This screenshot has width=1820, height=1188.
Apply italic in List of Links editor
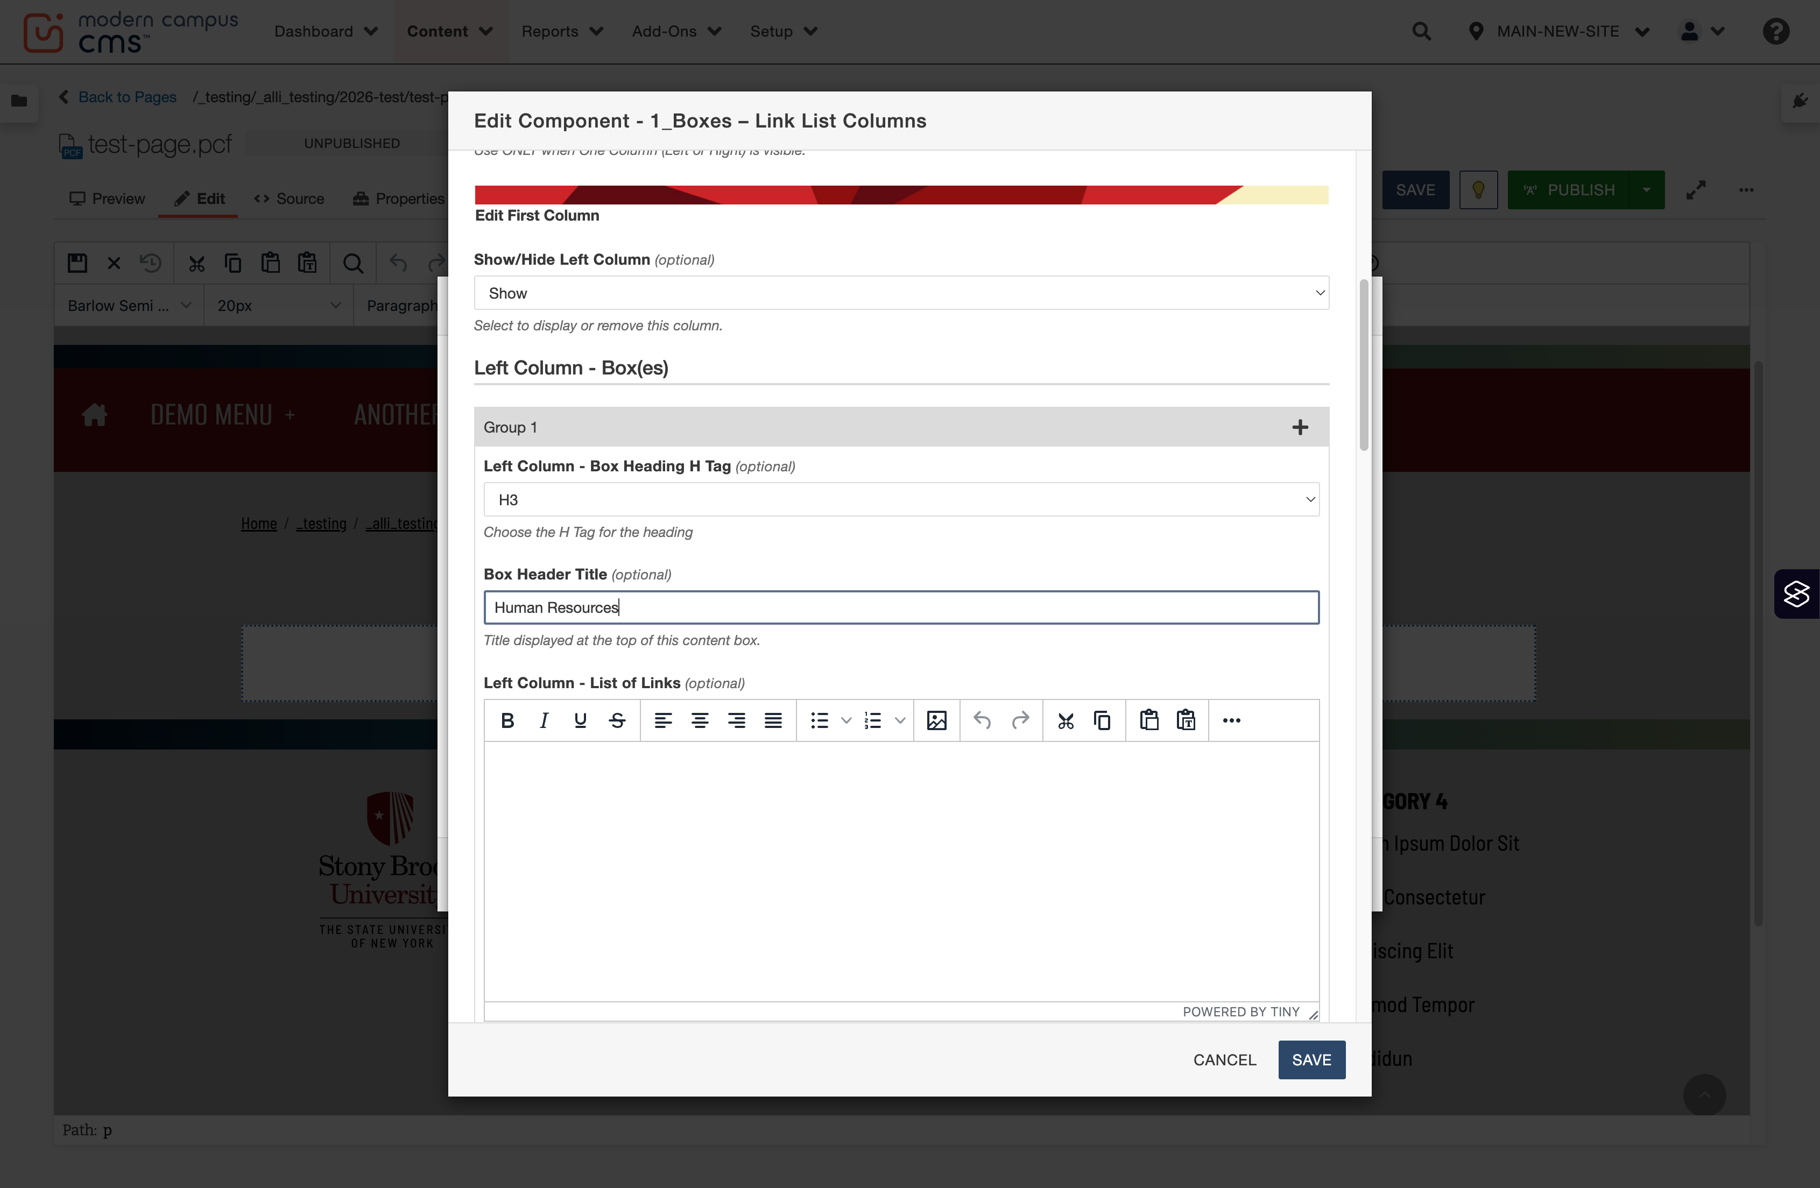tap(544, 720)
